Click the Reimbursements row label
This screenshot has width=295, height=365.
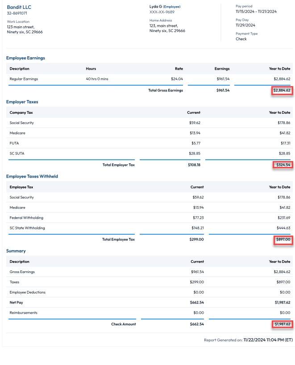tap(23, 313)
